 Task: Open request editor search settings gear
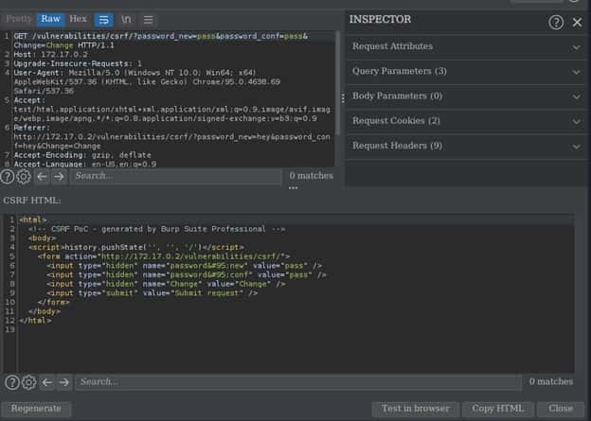click(24, 176)
